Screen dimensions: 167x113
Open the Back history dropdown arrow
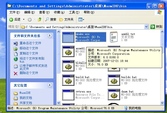coord(24,20)
